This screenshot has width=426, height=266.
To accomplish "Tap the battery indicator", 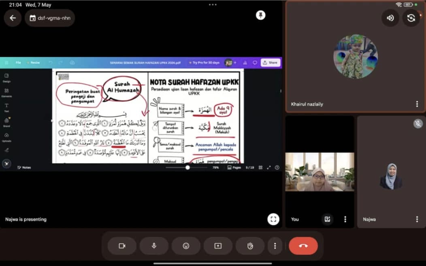I will (408, 4).
